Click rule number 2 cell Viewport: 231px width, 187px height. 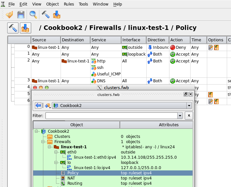(23, 68)
